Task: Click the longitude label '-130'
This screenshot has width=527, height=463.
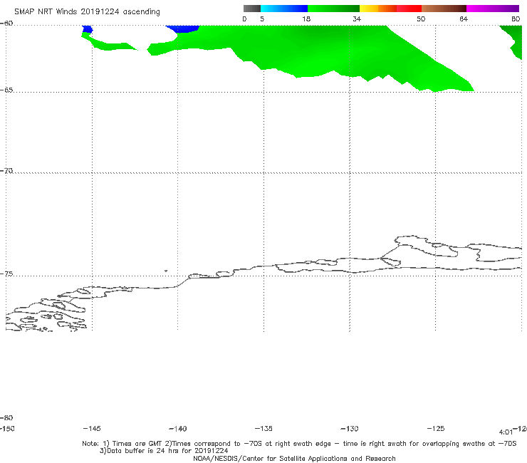Action: (x=350, y=429)
